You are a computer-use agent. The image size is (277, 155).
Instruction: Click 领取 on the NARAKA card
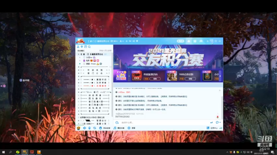[155, 79]
